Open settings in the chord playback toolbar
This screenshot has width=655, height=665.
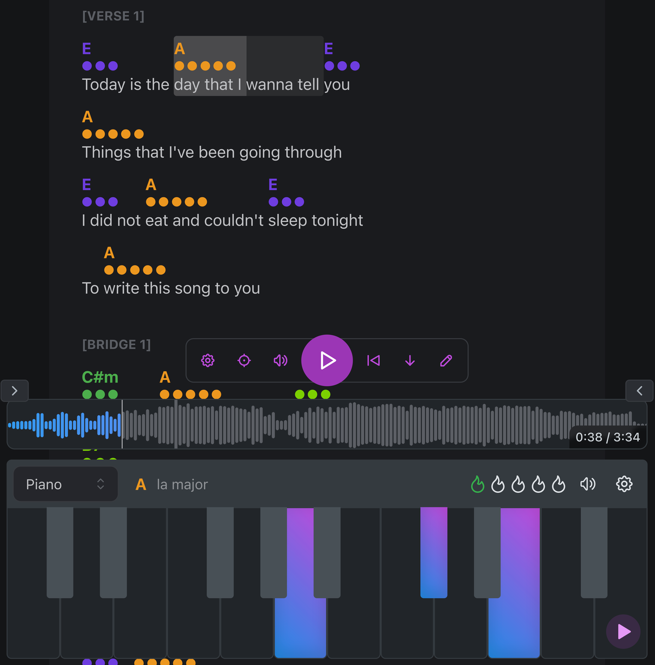click(208, 361)
